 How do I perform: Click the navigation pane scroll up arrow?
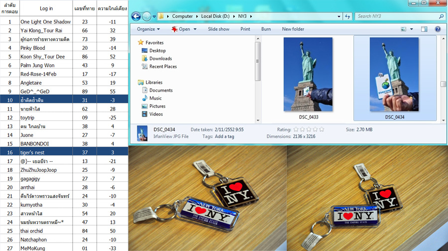(258, 38)
